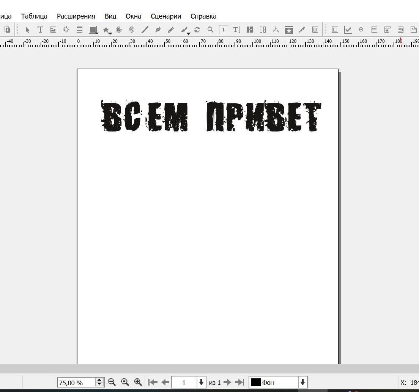
Task: Select the Measurements compass tool
Action: pyautogui.click(x=276, y=30)
